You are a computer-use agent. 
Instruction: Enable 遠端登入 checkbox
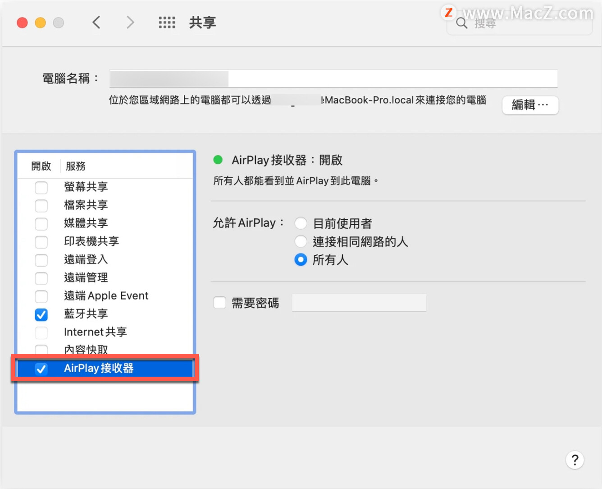(x=41, y=260)
